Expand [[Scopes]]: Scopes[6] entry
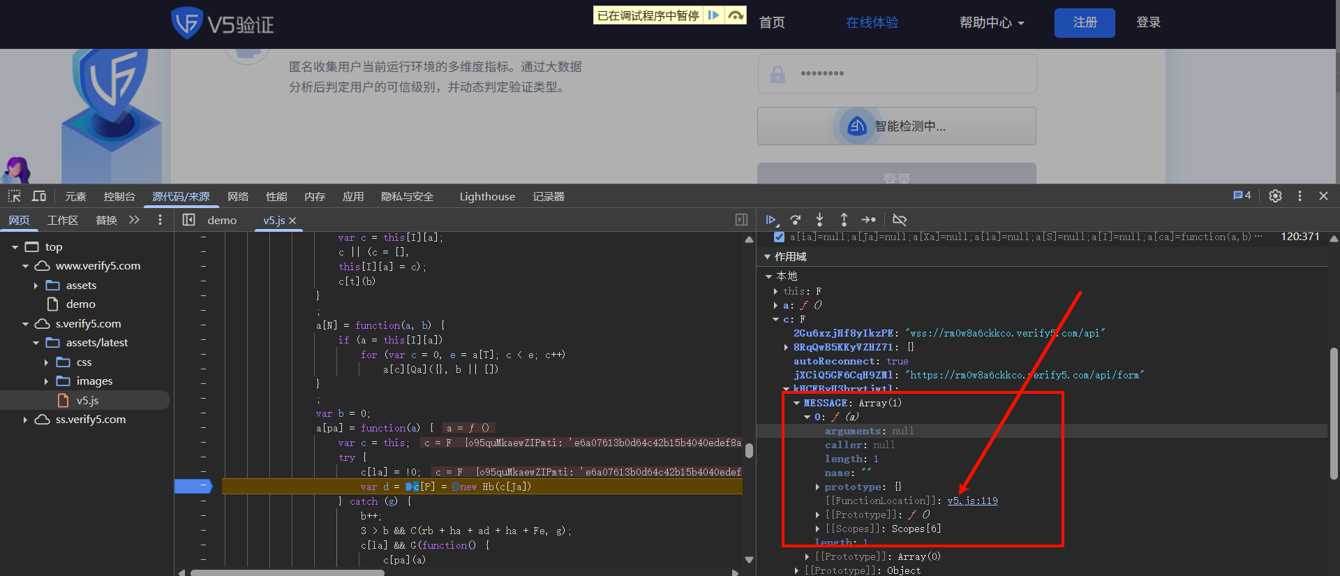This screenshot has height=576, width=1340. 817,529
